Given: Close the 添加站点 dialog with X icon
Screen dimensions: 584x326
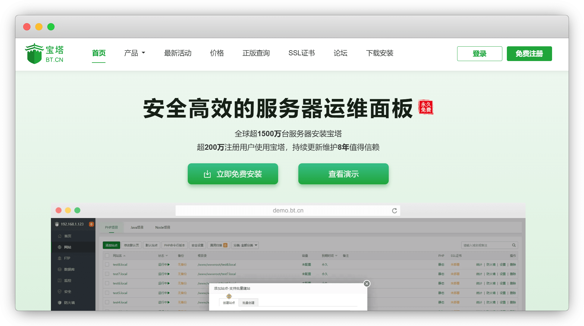Looking at the screenshot, I should tap(366, 284).
